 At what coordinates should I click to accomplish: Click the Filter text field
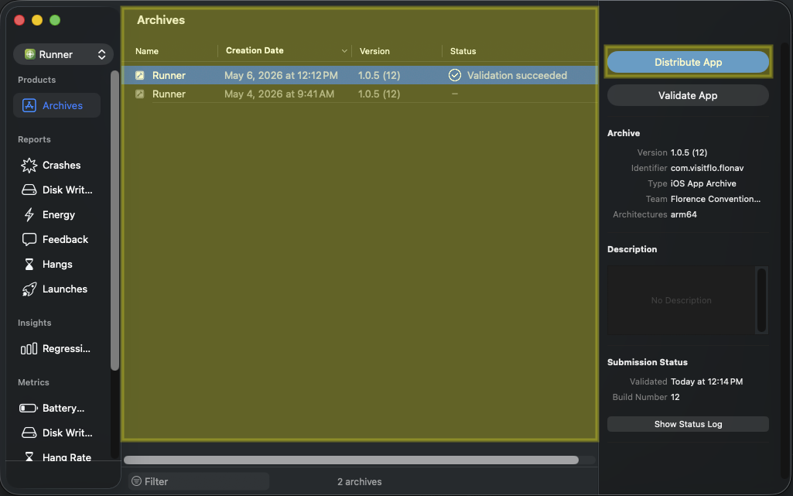199,481
